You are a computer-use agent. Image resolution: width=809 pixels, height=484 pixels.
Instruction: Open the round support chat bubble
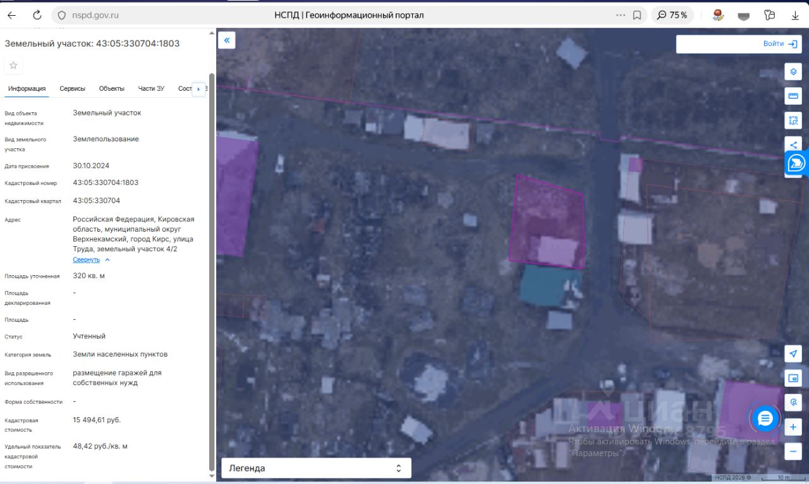(765, 418)
